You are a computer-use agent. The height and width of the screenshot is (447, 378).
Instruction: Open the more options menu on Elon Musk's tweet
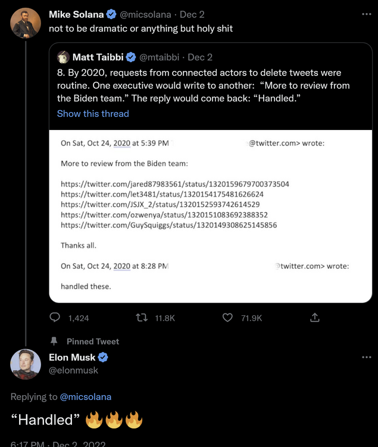(366, 357)
